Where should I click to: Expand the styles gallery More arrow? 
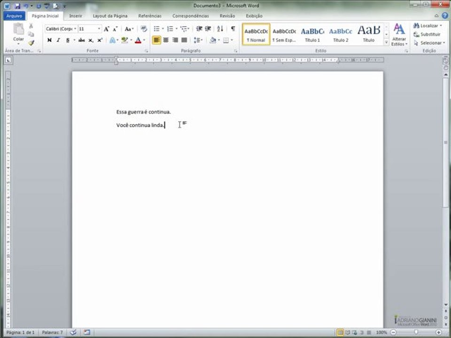click(x=386, y=42)
